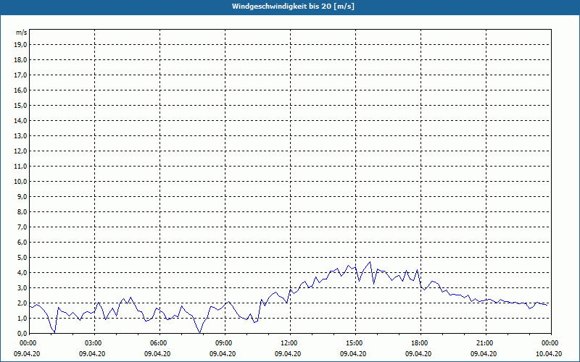This screenshot has height=362, width=580.
Task: Click the wind speed dip to zero before 09:00
Action: [200, 332]
